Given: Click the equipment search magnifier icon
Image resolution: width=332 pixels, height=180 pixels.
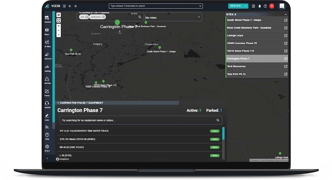Looking at the screenshot, I should click(x=218, y=120).
